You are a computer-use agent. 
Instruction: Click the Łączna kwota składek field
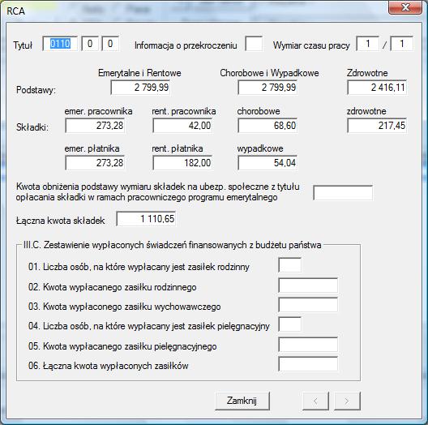pyautogui.click(x=146, y=219)
